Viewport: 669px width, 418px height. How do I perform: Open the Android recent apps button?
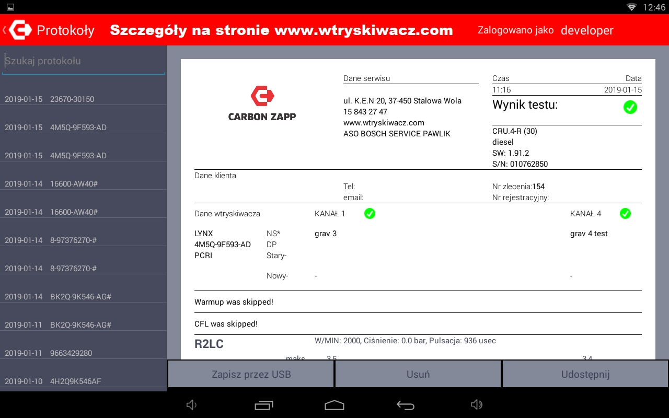point(264,405)
